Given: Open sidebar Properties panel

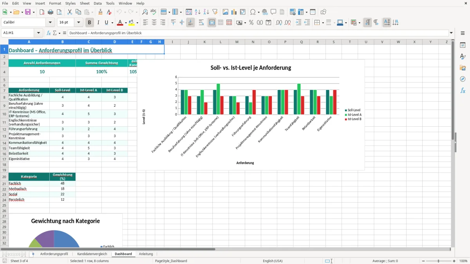Looking at the screenshot, I should [463, 45].
